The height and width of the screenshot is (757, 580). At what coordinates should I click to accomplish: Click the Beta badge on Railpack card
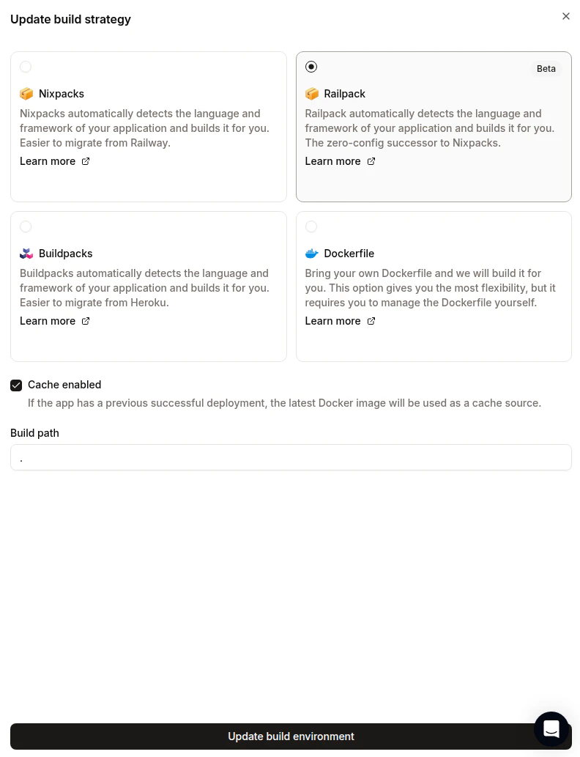point(546,69)
